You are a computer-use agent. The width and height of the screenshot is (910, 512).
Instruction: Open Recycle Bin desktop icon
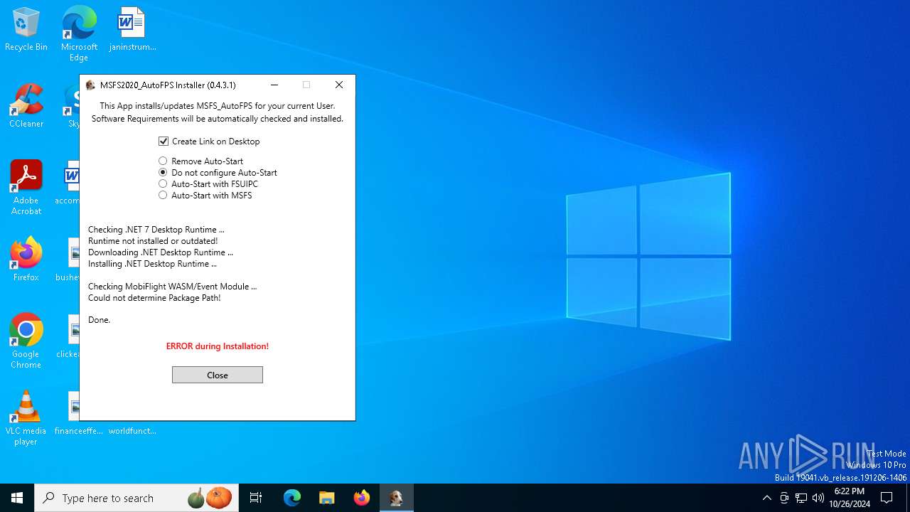[x=26, y=30]
